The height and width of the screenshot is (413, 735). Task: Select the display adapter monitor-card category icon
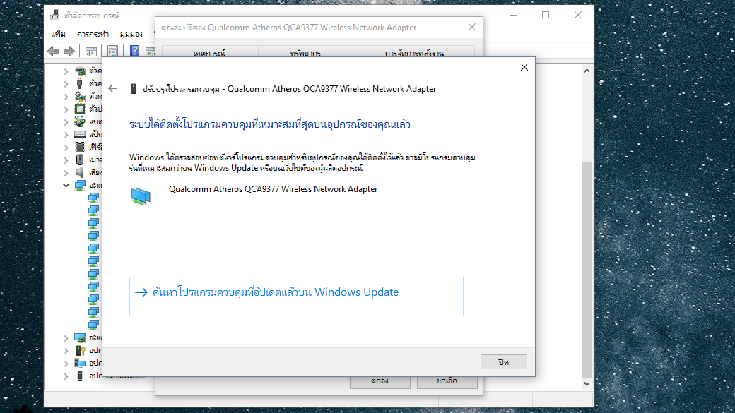[x=80, y=337]
